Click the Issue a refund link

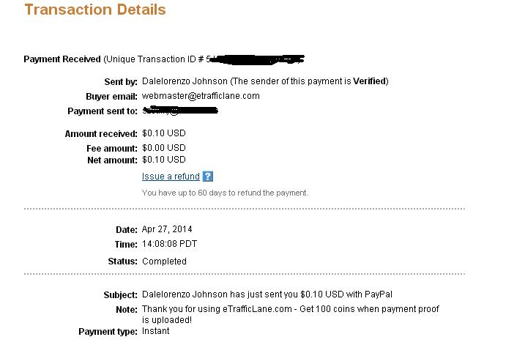pyautogui.click(x=171, y=177)
